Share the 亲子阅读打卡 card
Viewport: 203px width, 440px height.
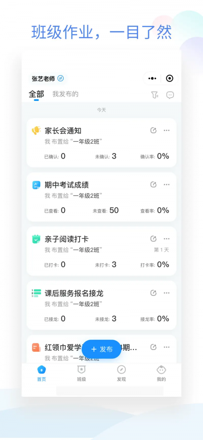[153, 239]
